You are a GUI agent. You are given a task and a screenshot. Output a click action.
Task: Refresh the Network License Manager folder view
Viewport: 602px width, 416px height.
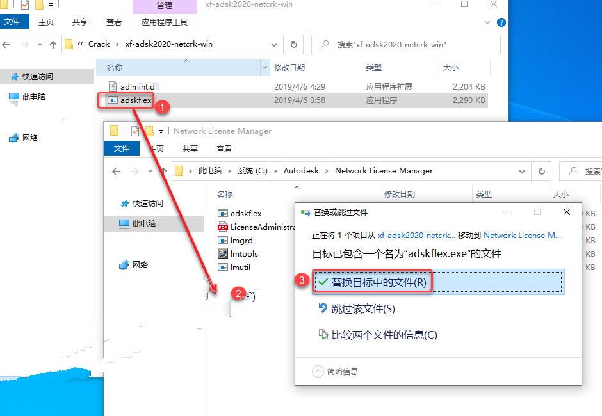pos(541,171)
